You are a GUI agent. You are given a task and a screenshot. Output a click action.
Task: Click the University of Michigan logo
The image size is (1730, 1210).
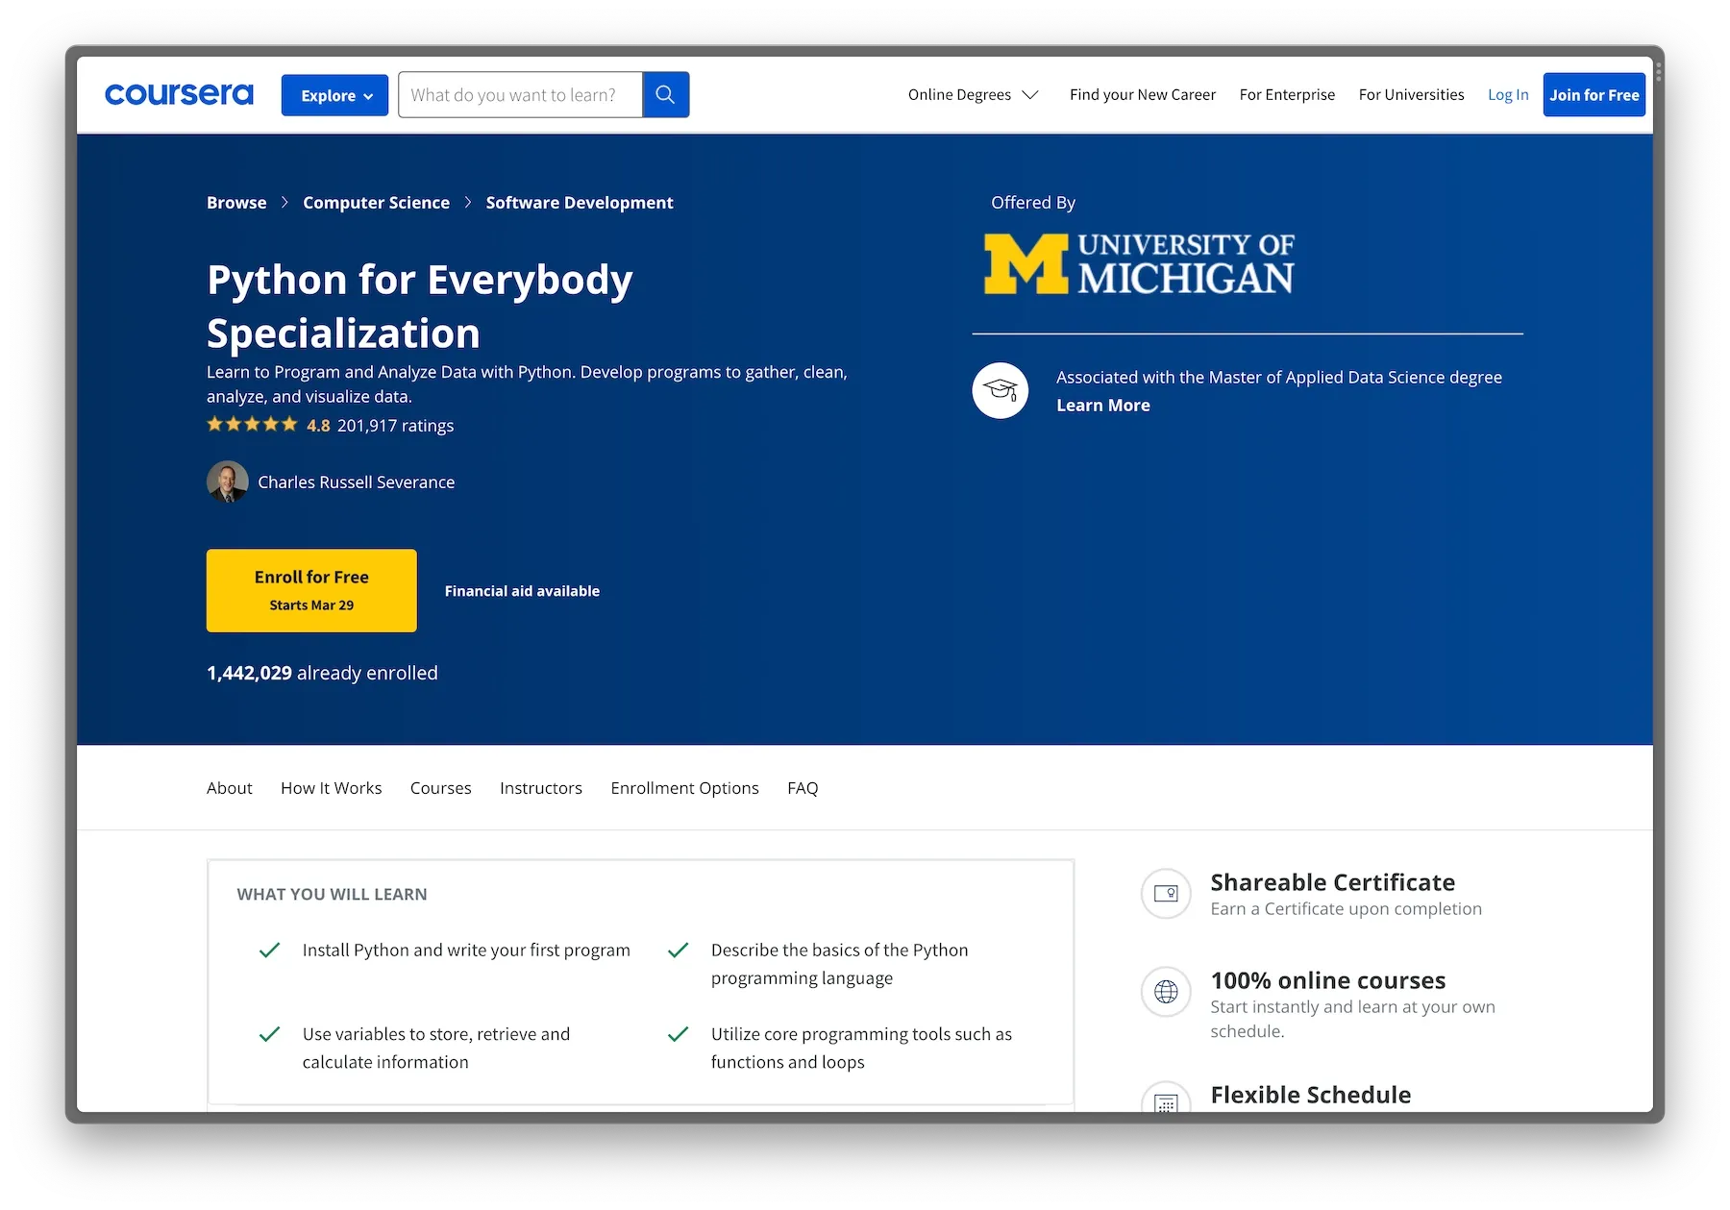pos(1139,263)
